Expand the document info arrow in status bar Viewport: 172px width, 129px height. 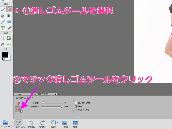[x=56, y=94]
